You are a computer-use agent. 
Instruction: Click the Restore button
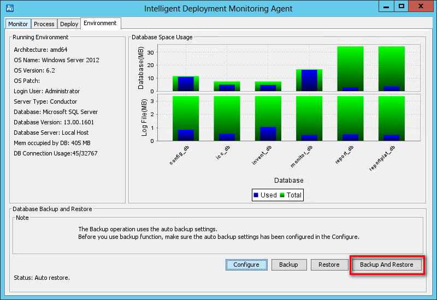[329, 265]
